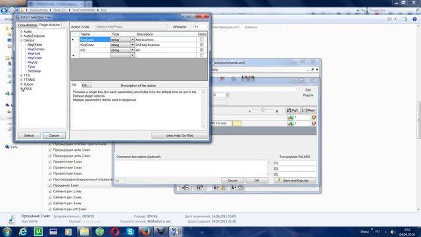Click View Help On Wiki button
This screenshot has height=237, width=421.
click(x=180, y=136)
